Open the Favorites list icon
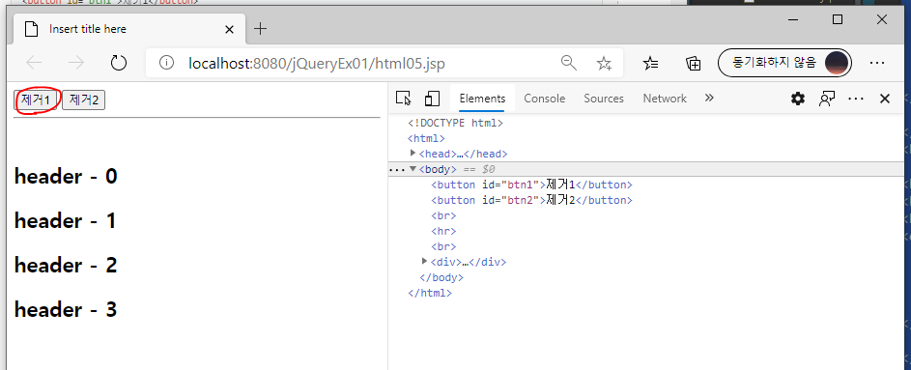This screenshot has height=370, width=911. click(651, 63)
